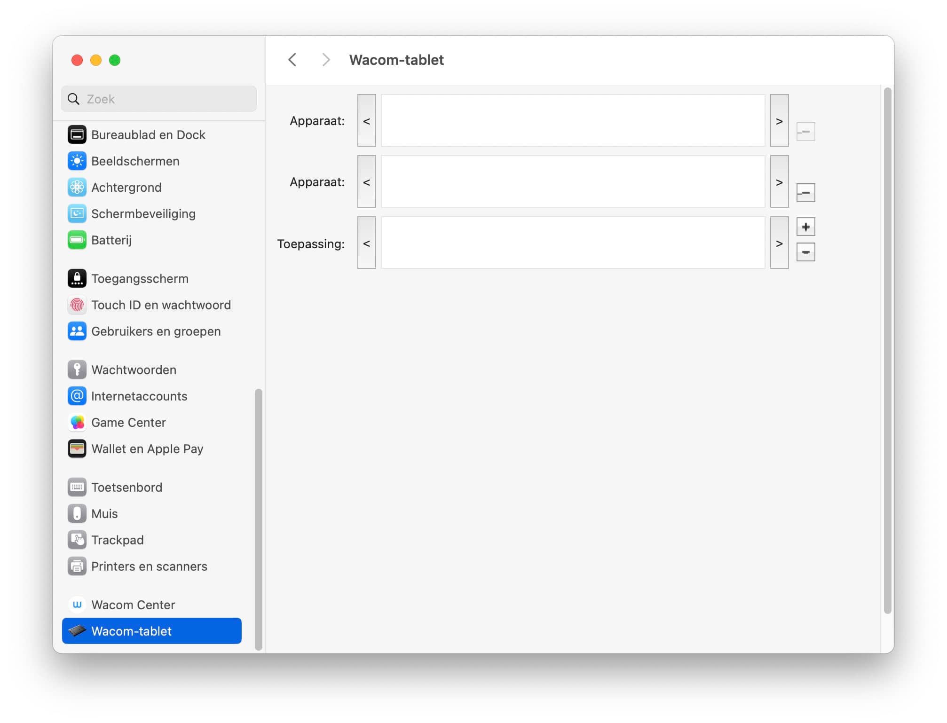Image resolution: width=947 pixels, height=723 pixels.
Task: Remove a Toepassing with minus button
Action: tap(806, 252)
